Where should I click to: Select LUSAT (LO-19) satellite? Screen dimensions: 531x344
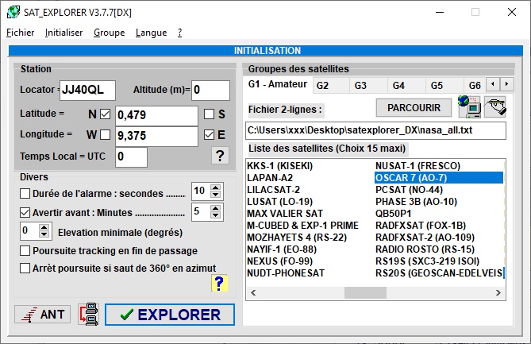[279, 202]
